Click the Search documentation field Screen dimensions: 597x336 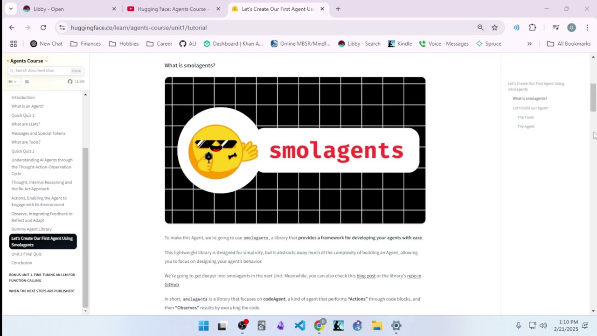pos(45,70)
